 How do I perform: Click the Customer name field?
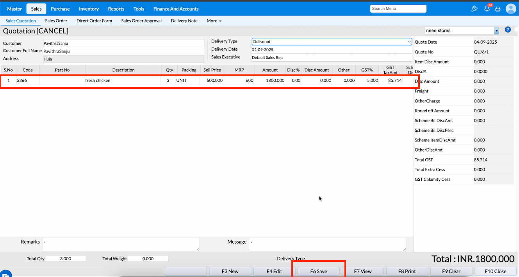pyautogui.click(x=123, y=43)
